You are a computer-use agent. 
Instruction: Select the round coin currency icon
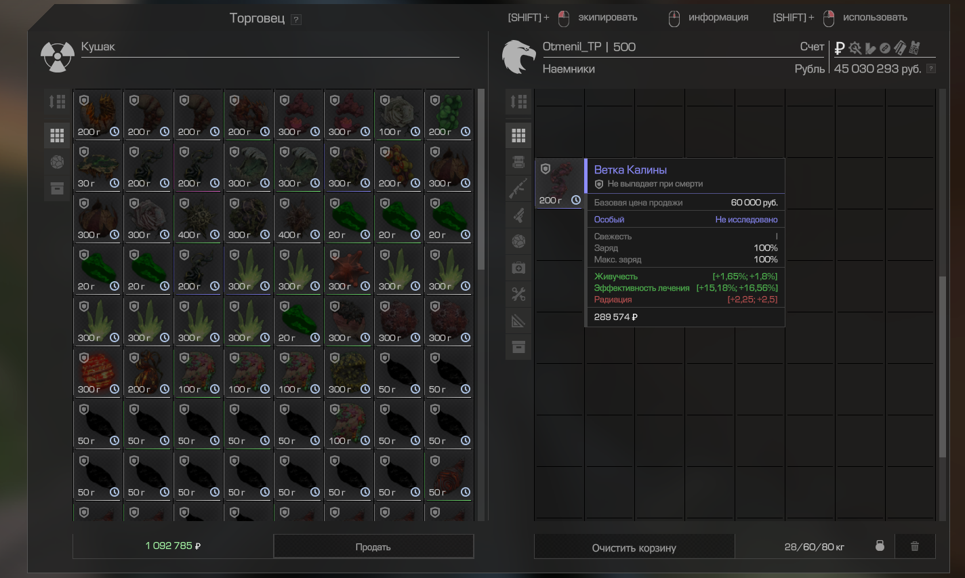(x=885, y=48)
